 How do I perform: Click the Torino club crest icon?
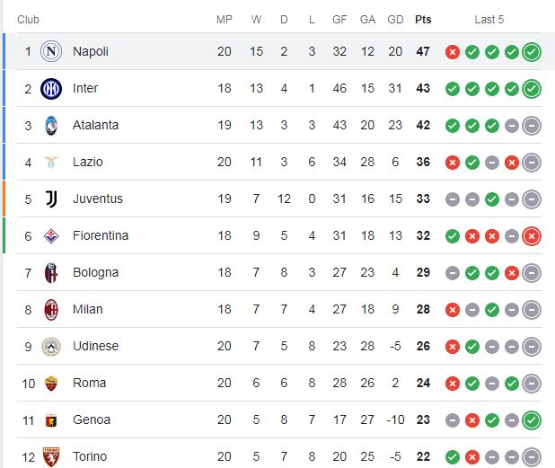pyautogui.click(x=51, y=456)
